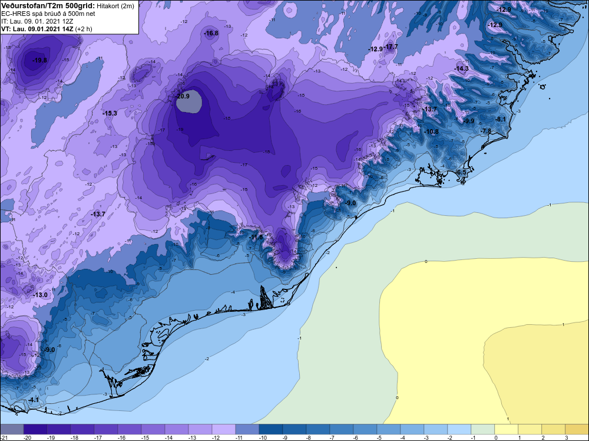This screenshot has width=589, height=441.
Task: Click the gray below -21 area on the map
Action: [x=189, y=102]
